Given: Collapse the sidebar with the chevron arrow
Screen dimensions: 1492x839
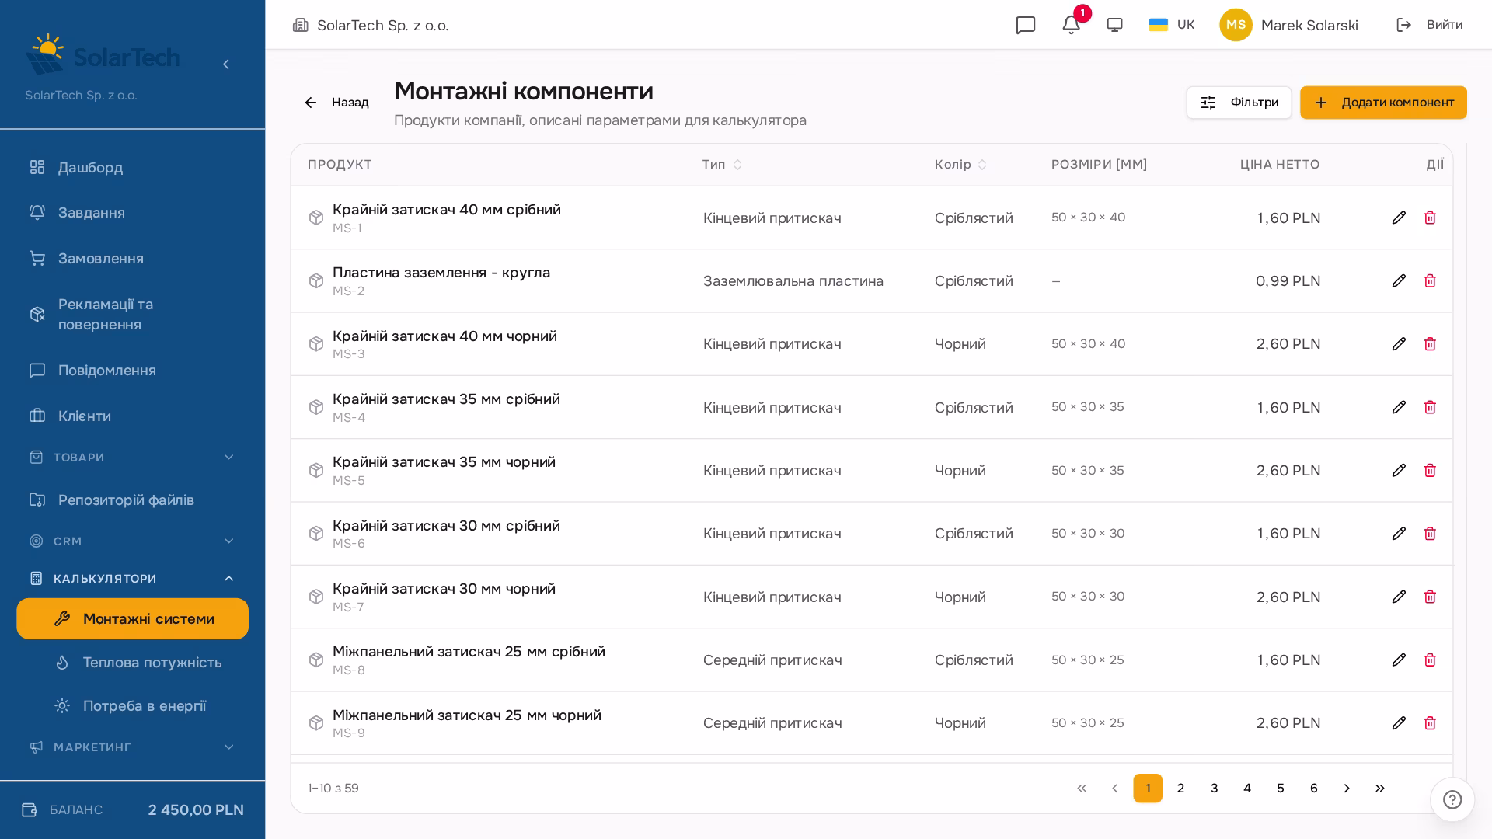Looking at the screenshot, I should click(x=226, y=64).
